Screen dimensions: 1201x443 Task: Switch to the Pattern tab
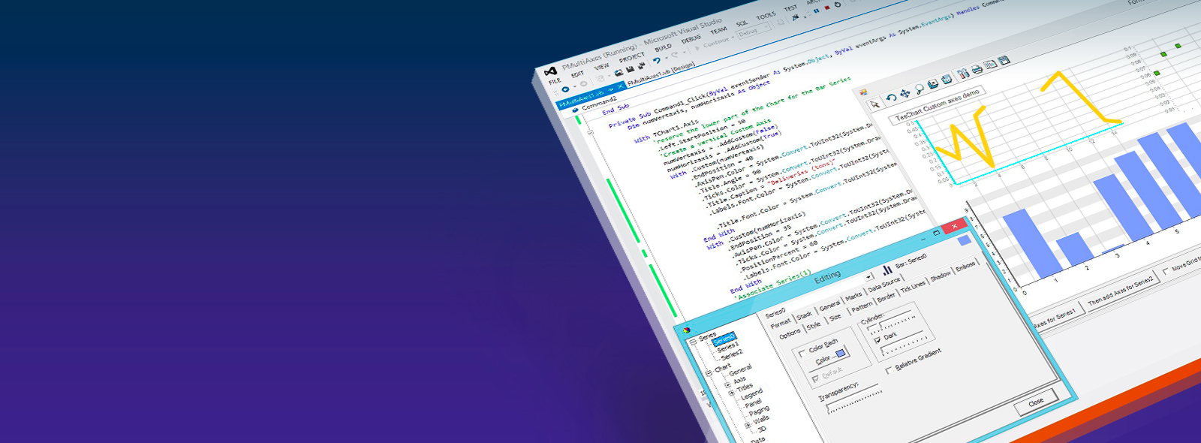[862, 307]
